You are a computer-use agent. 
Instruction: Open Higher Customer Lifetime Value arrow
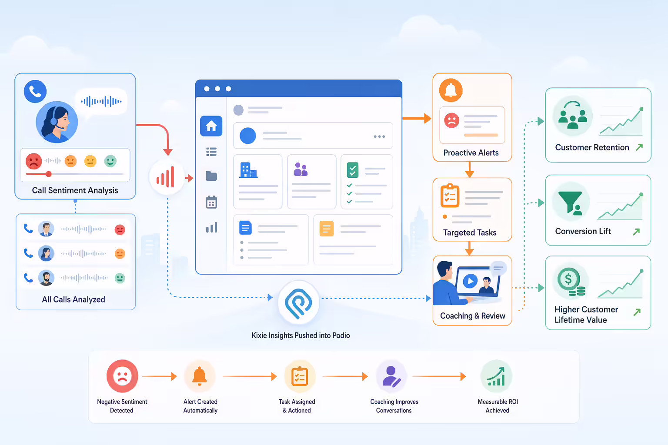(x=637, y=312)
